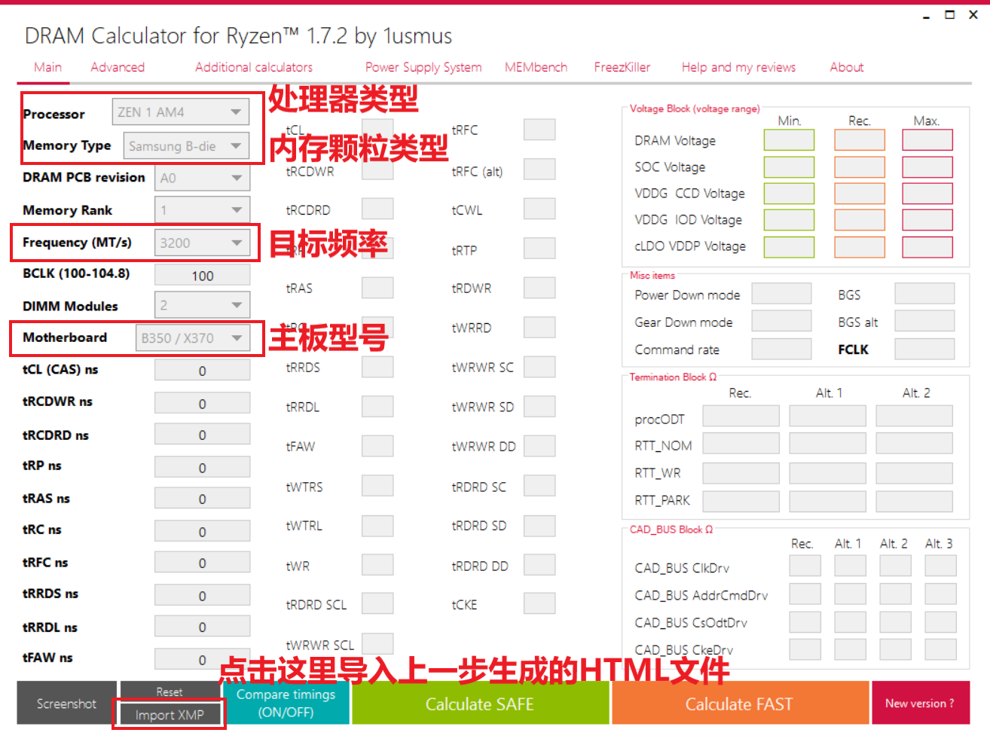This screenshot has height=745, width=990.
Task: Click the tWRWR SC output box
Action: point(539,367)
